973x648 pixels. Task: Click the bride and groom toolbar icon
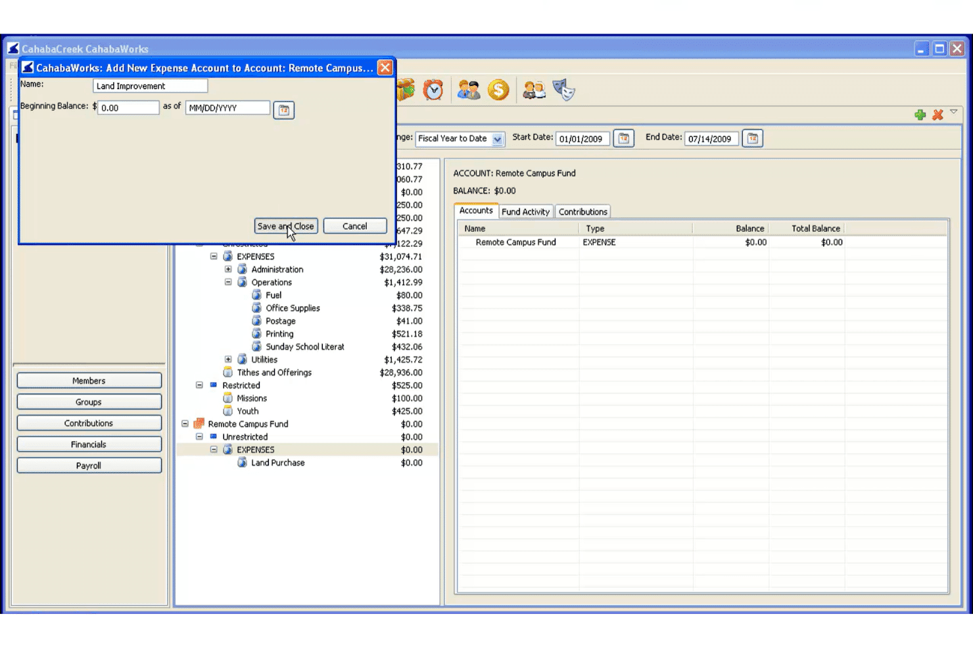click(534, 90)
